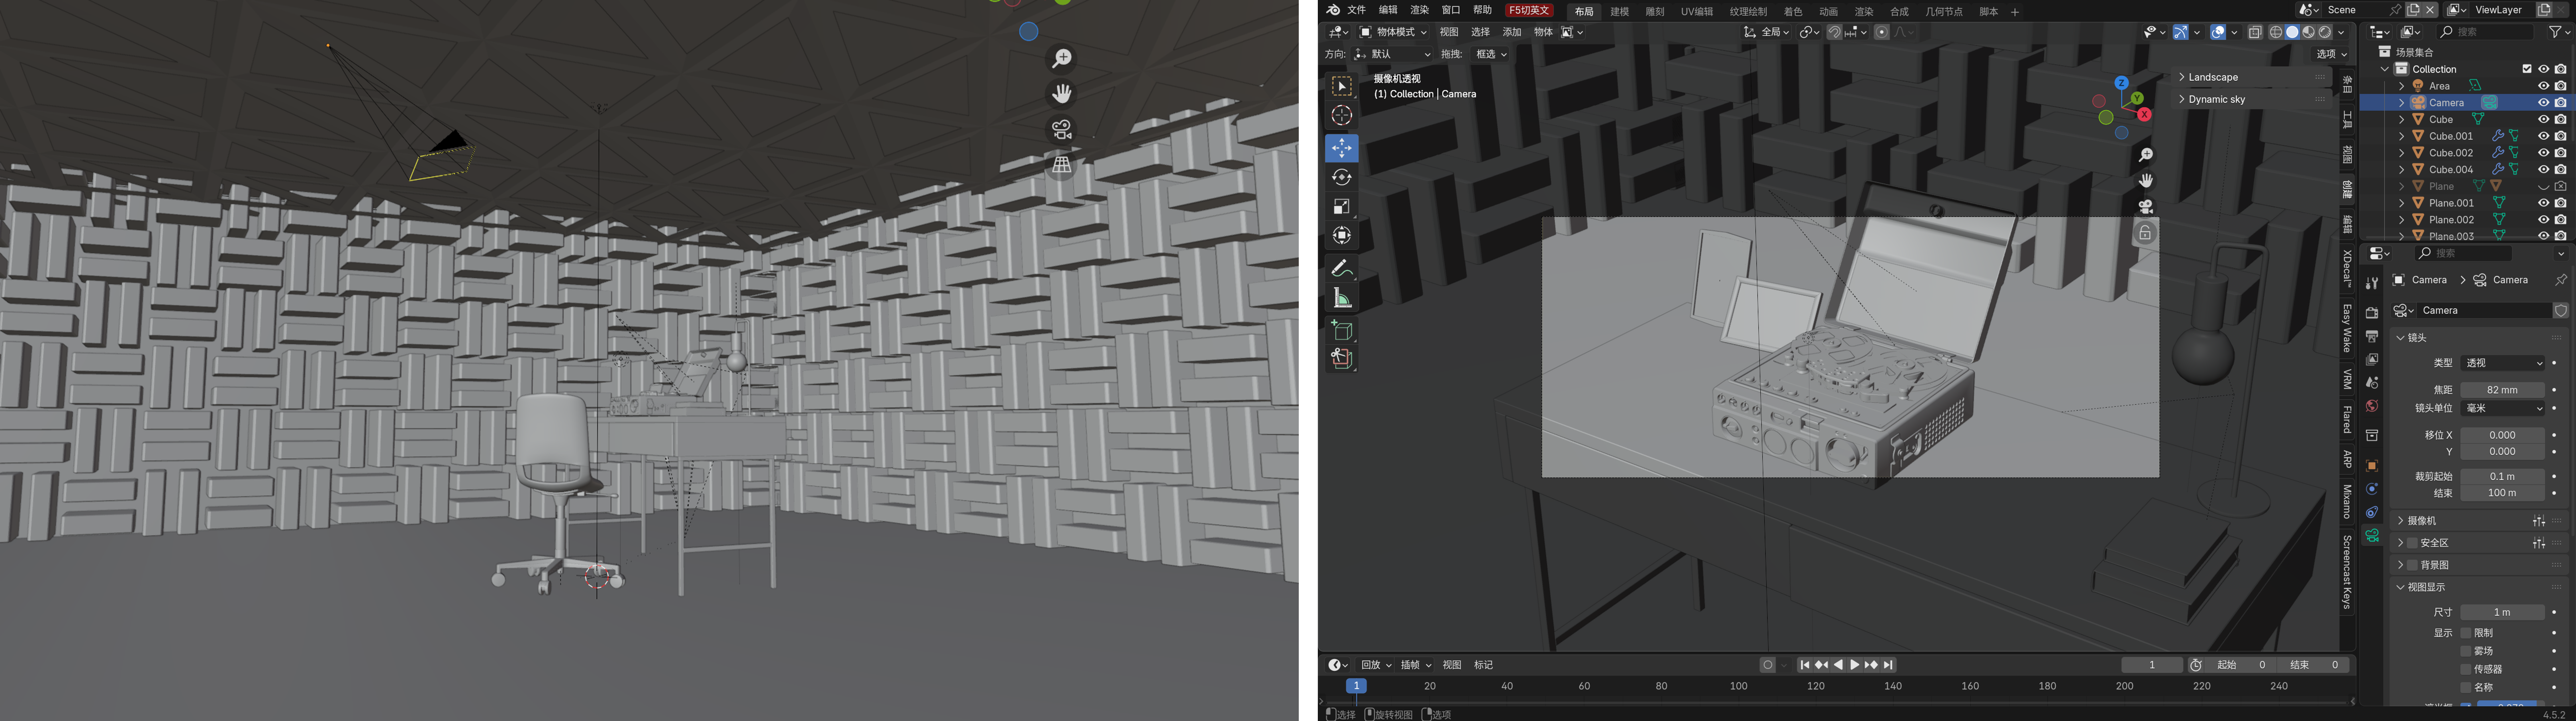Open the 物体模式 mode dropdown
2576x721 pixels.
coord(1392,32)
